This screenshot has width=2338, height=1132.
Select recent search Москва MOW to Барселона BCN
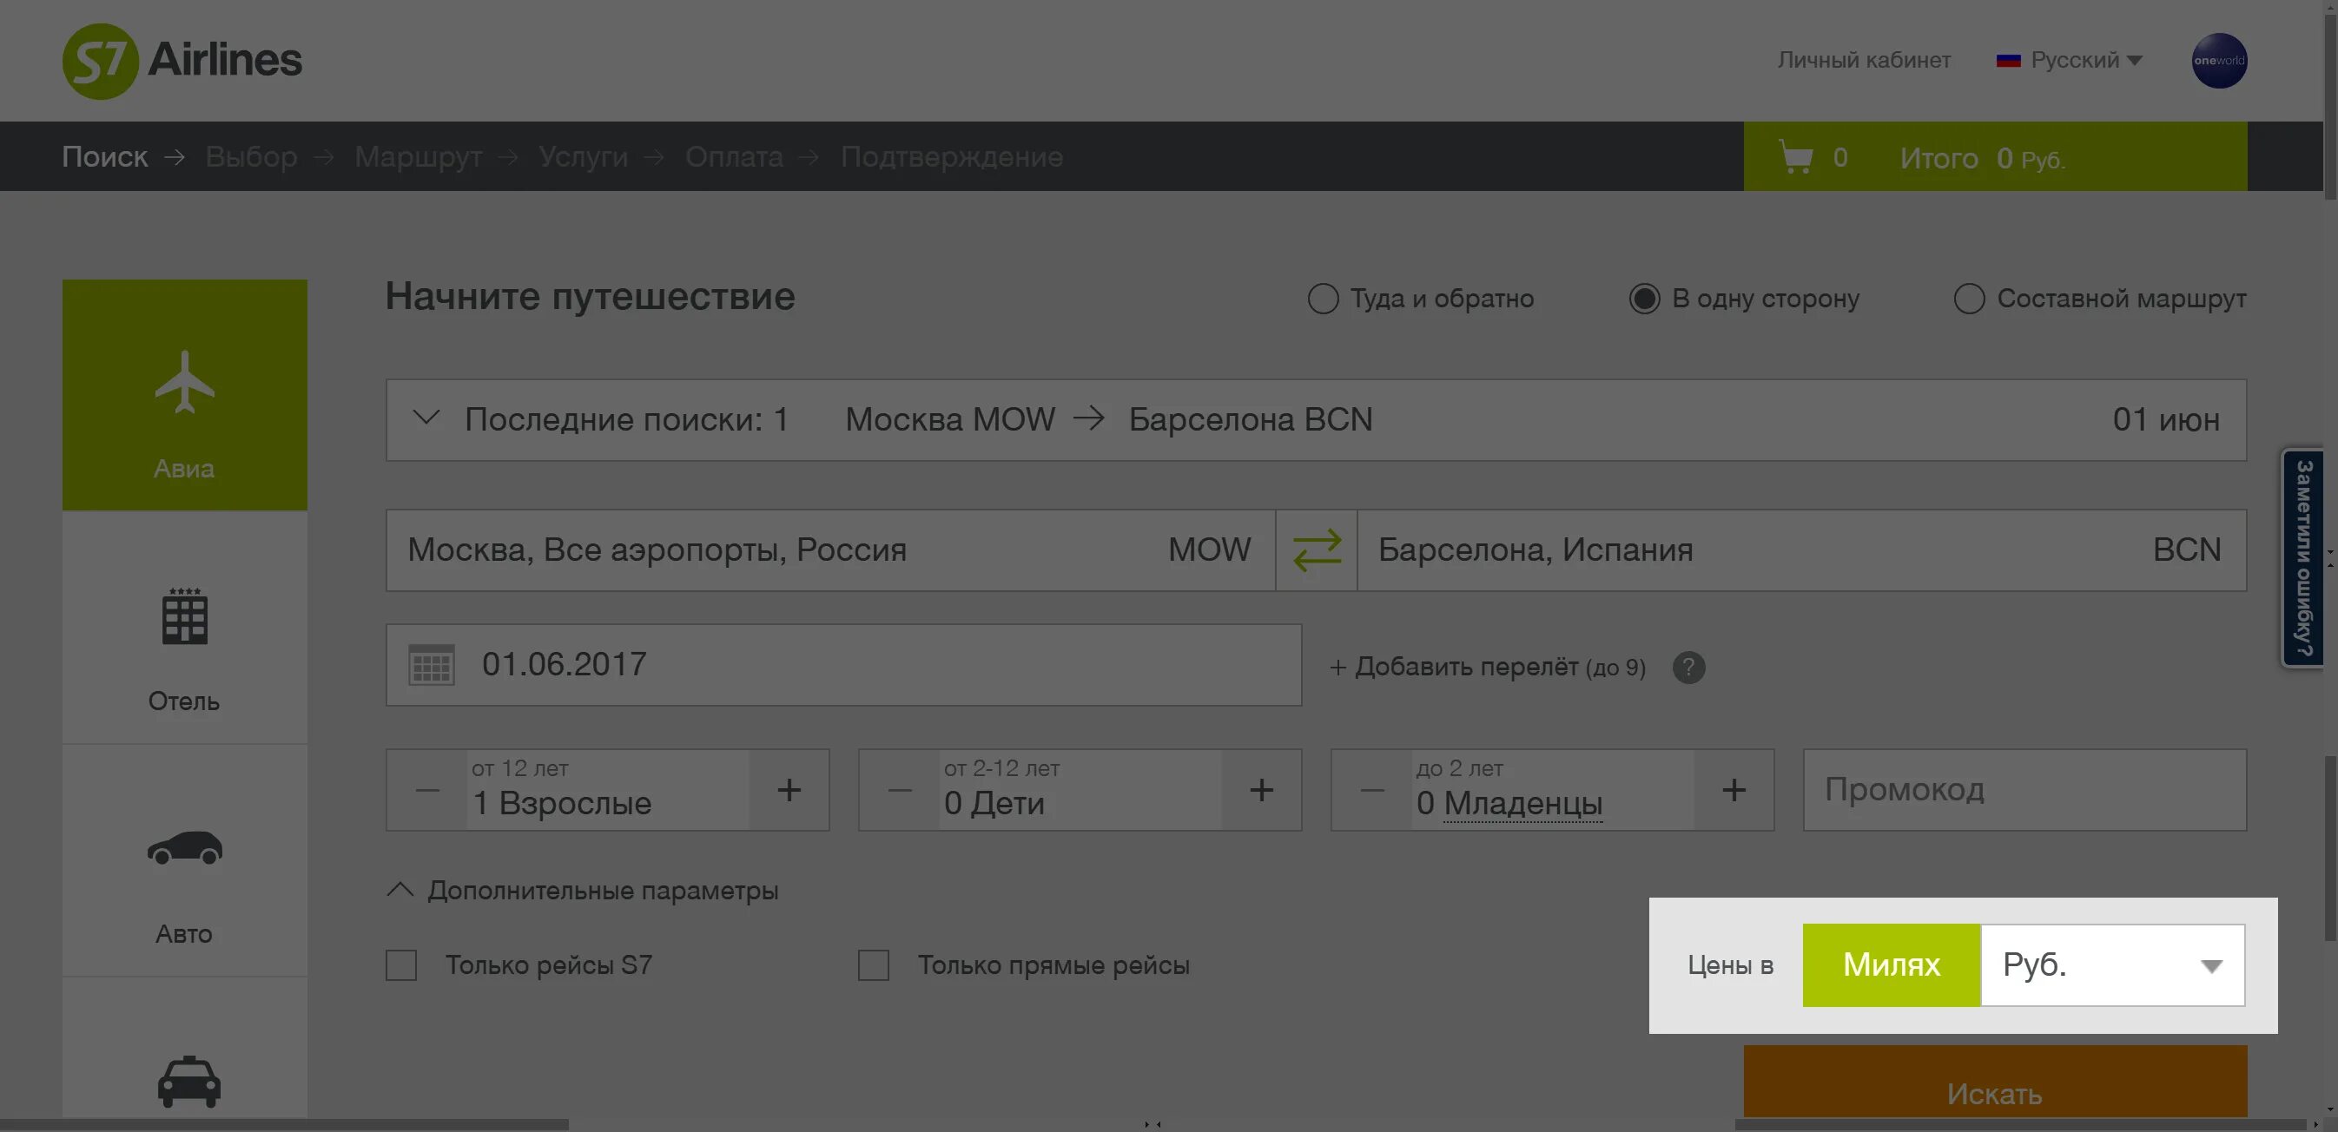(1108, 420)
